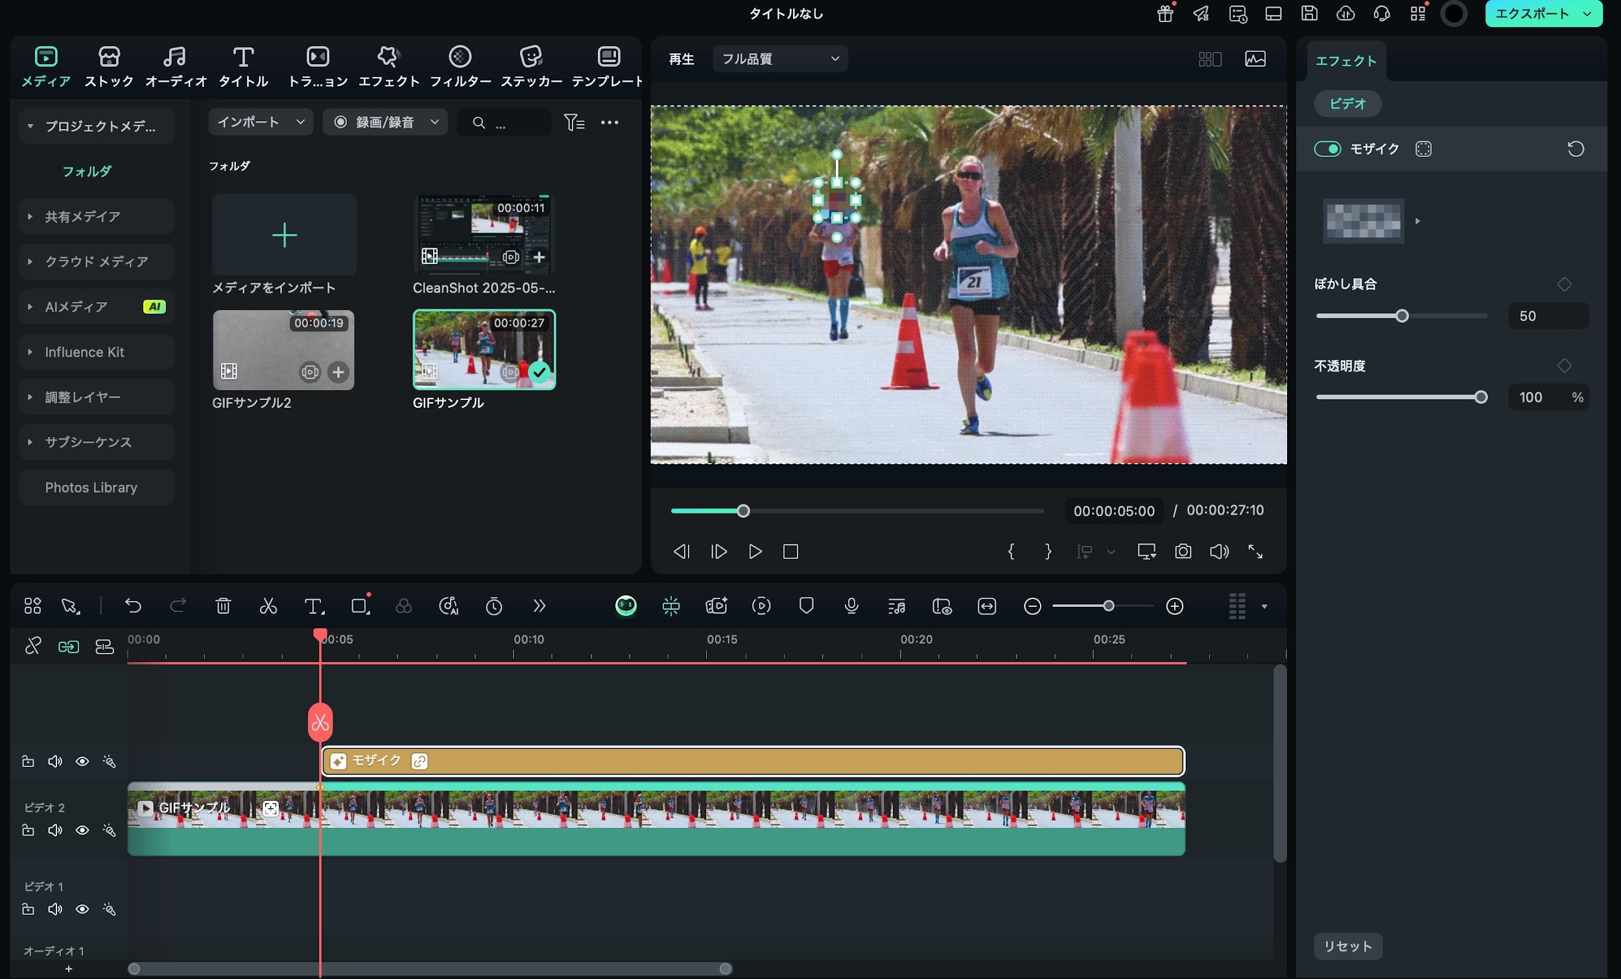This screenshot has width=1621, height=979.
Task: Toggle visibility of モザイク effect track
Action: pyautogui.click(x=82, y=761)
